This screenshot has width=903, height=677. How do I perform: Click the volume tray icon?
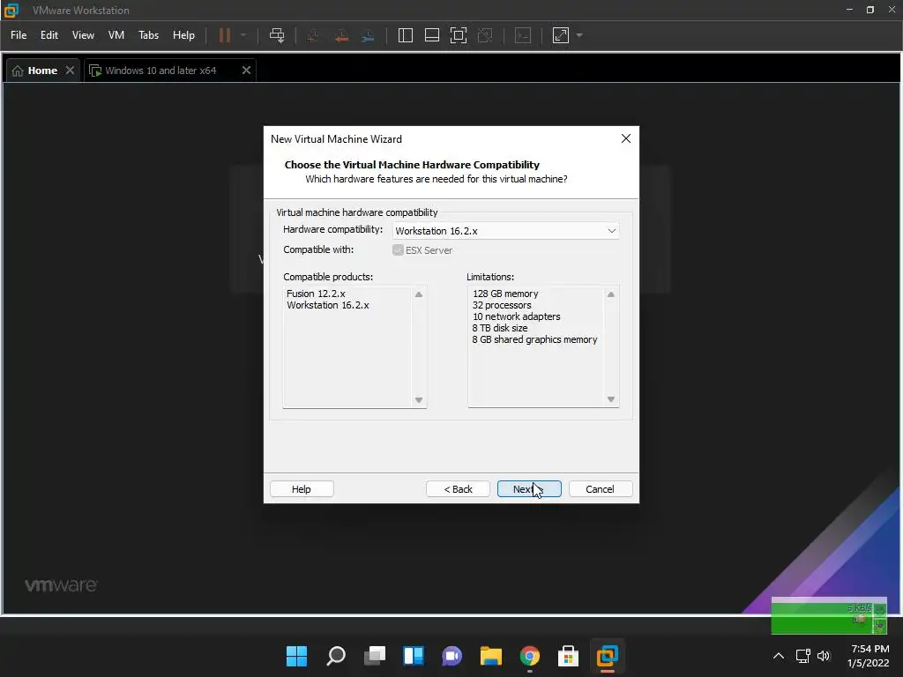[824, 656]
